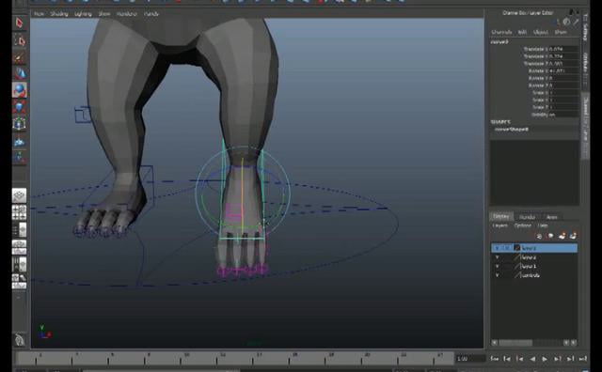Toggle visibility V of controls layer

pyautogui.click(x=497, y=275)
